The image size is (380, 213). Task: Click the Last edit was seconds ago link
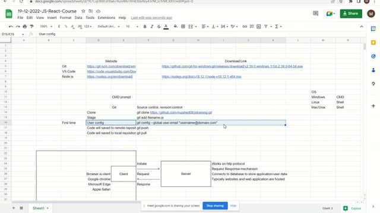pos(151,18)
